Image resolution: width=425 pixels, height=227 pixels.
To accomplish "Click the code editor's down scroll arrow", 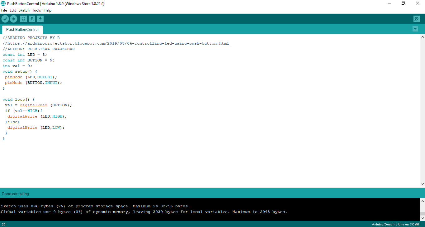I will [423, 184].
